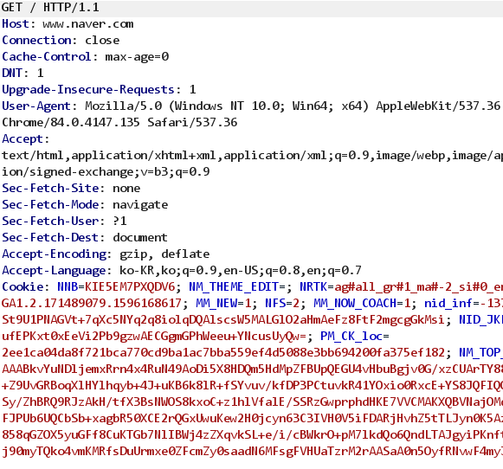Select the DNT header name
The image size is (503, 469).
coord(12,73)
